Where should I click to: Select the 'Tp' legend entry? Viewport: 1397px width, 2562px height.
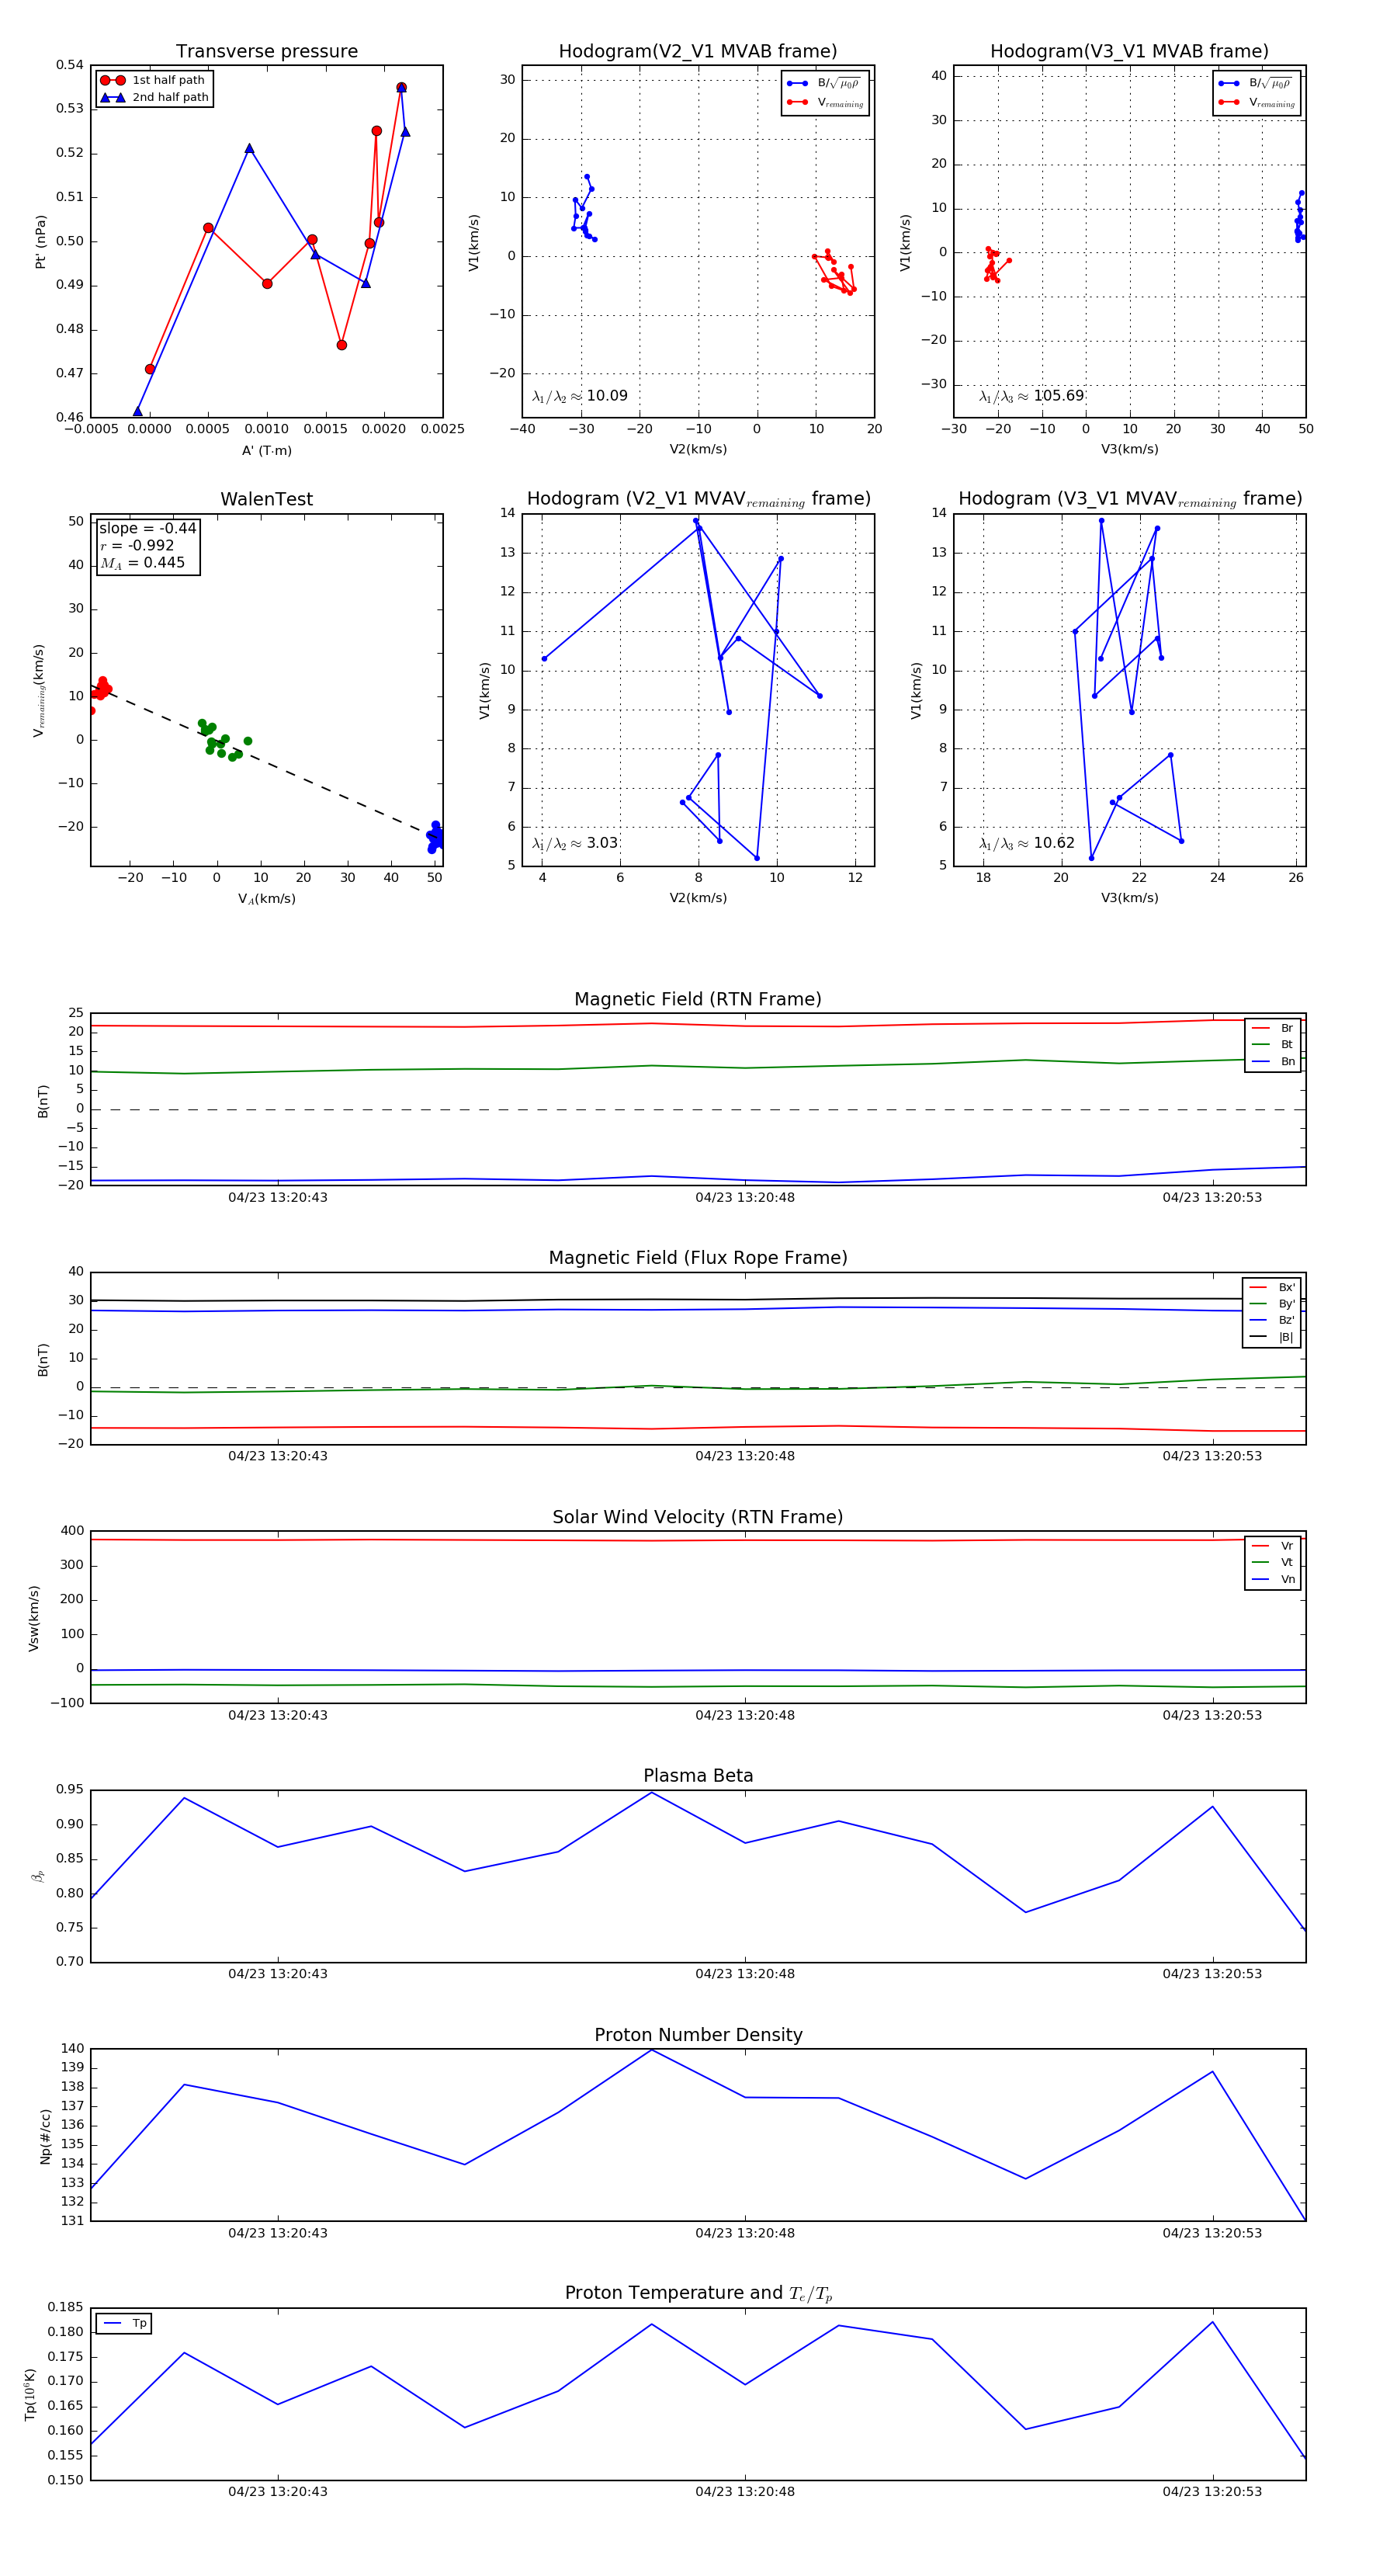(x=124, y=2324)
